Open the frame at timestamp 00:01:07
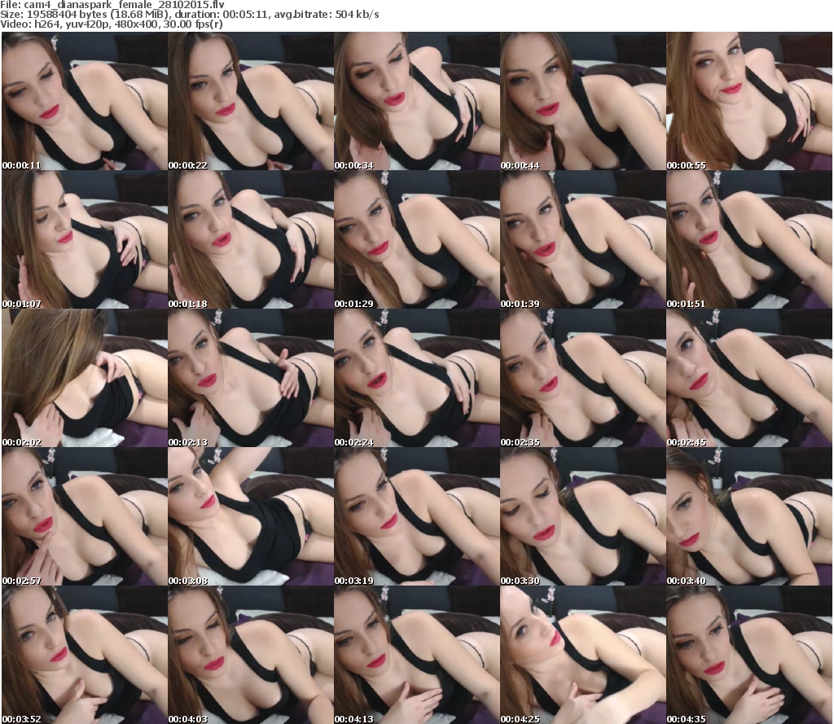The image size is (834, 724). pyautogui.click(x=85, y=240)
